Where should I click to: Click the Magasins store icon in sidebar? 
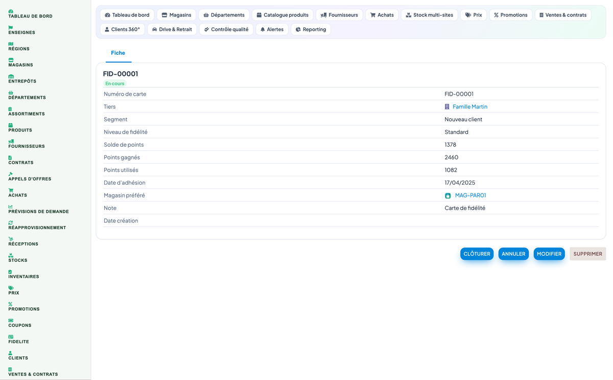tap(11, 60)
